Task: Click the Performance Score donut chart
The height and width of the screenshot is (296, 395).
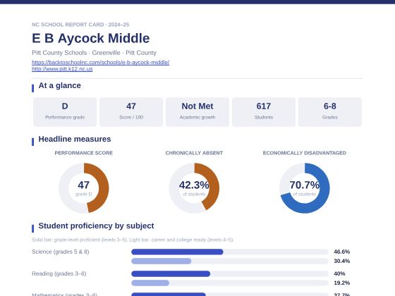Action: (x=84, y=188)
